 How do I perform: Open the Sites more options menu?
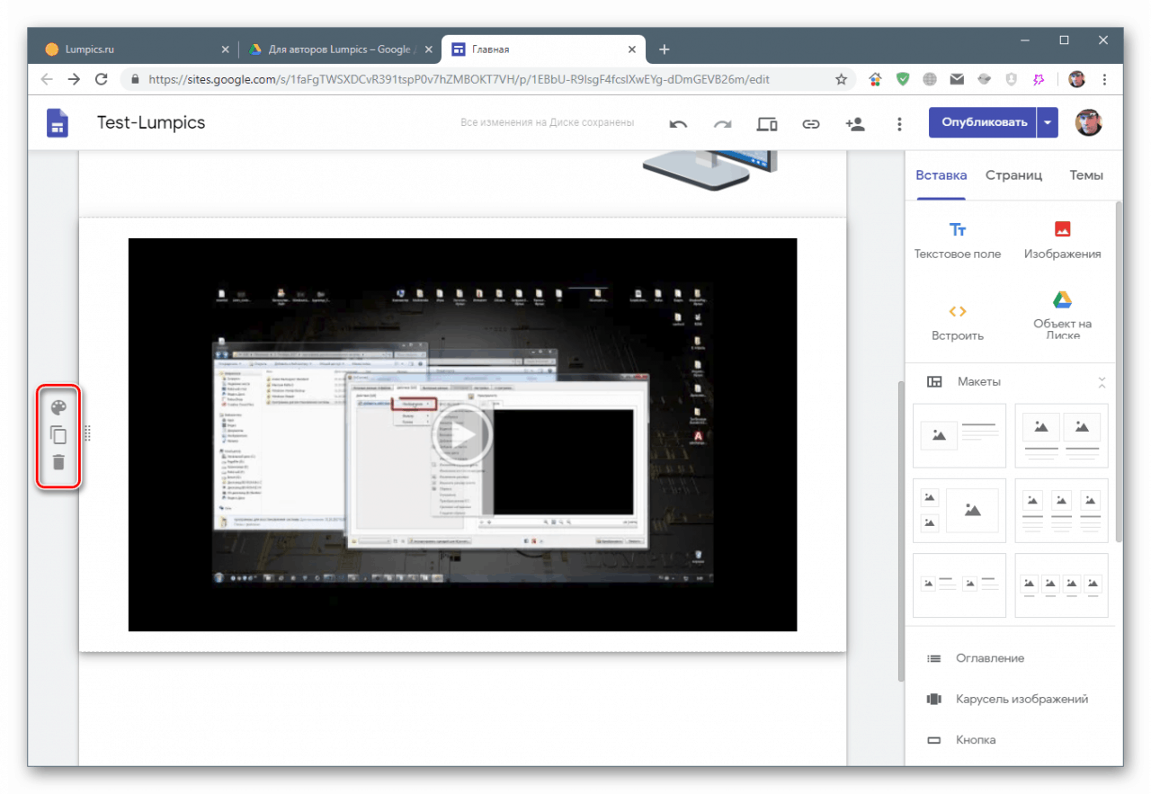899,124
